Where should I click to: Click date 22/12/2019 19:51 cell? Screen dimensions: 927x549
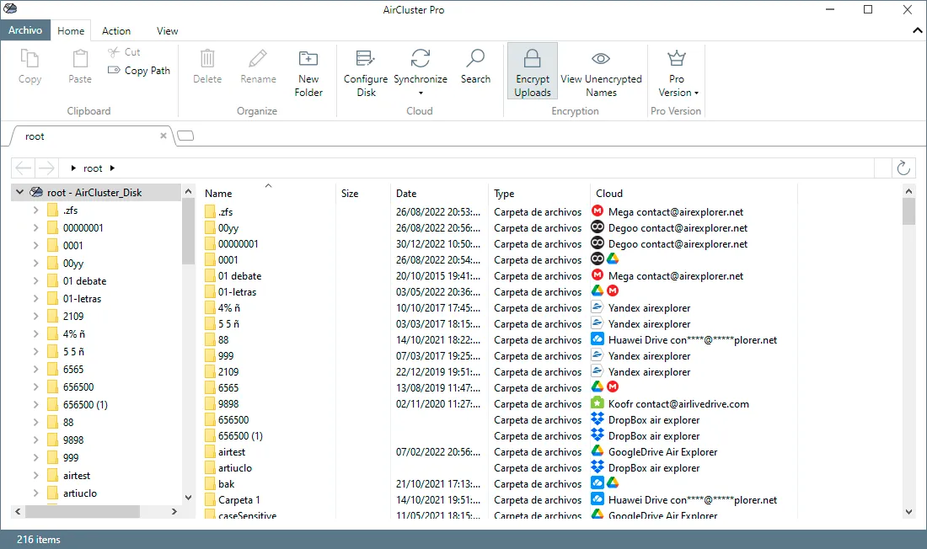click(x=437, y=372)
